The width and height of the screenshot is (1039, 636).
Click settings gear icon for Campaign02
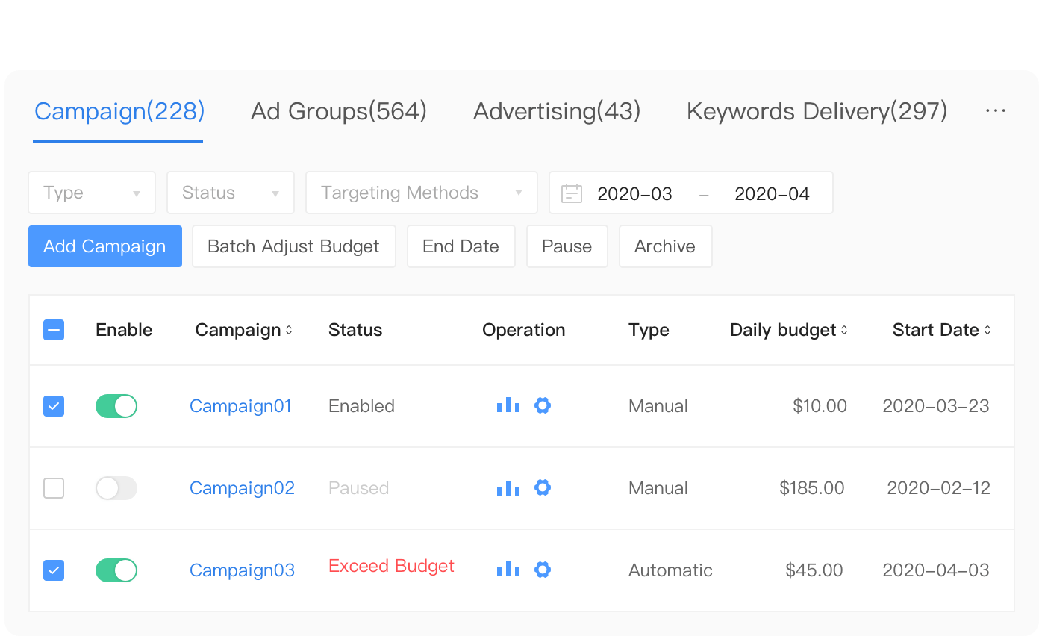coord(543,487)
